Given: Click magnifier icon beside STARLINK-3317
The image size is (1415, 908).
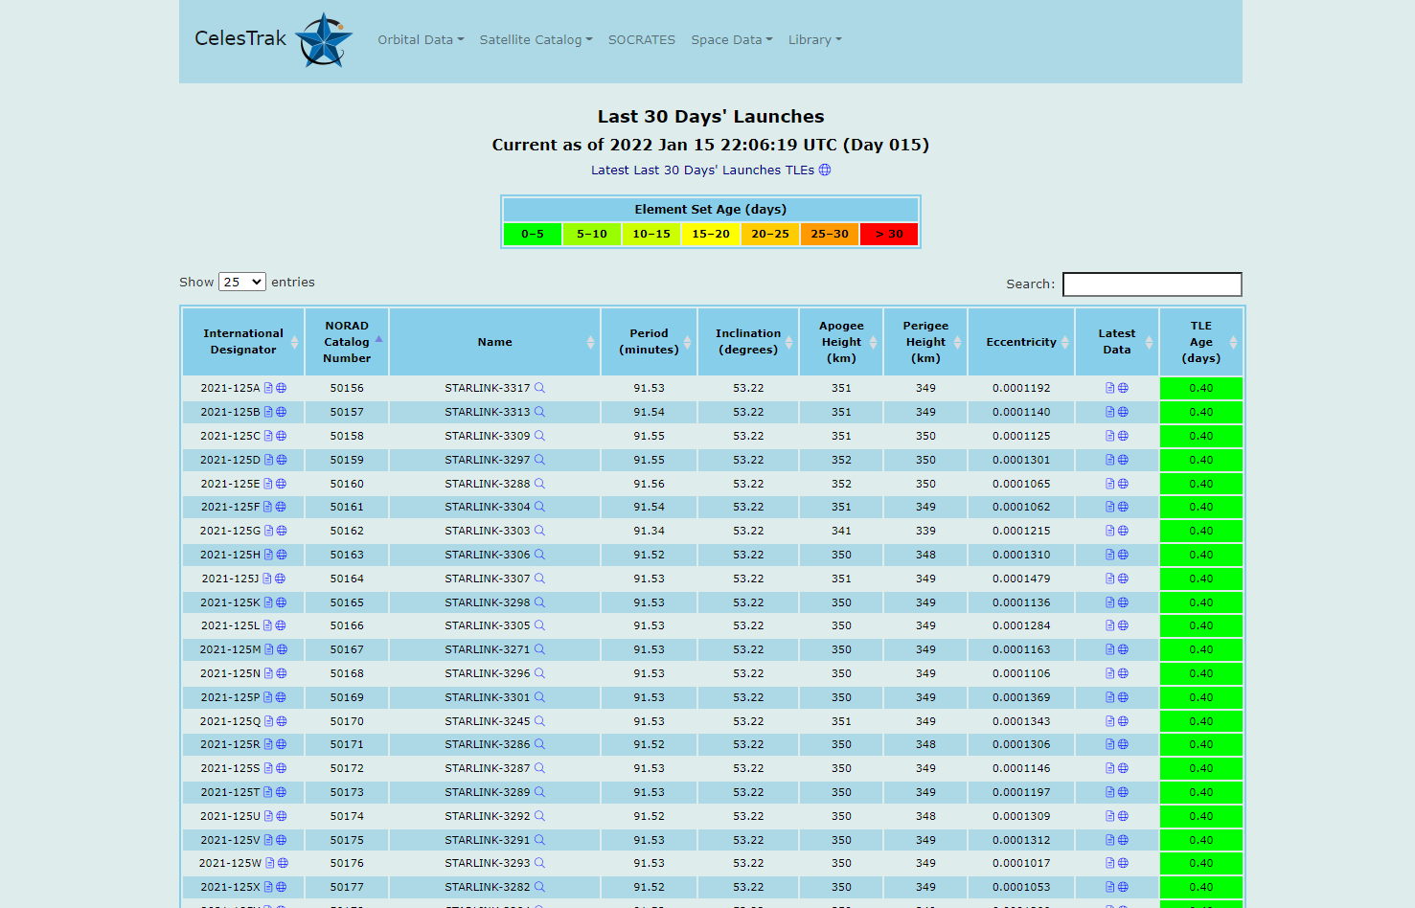Looking at the screenshot, I should pos(539,388).
